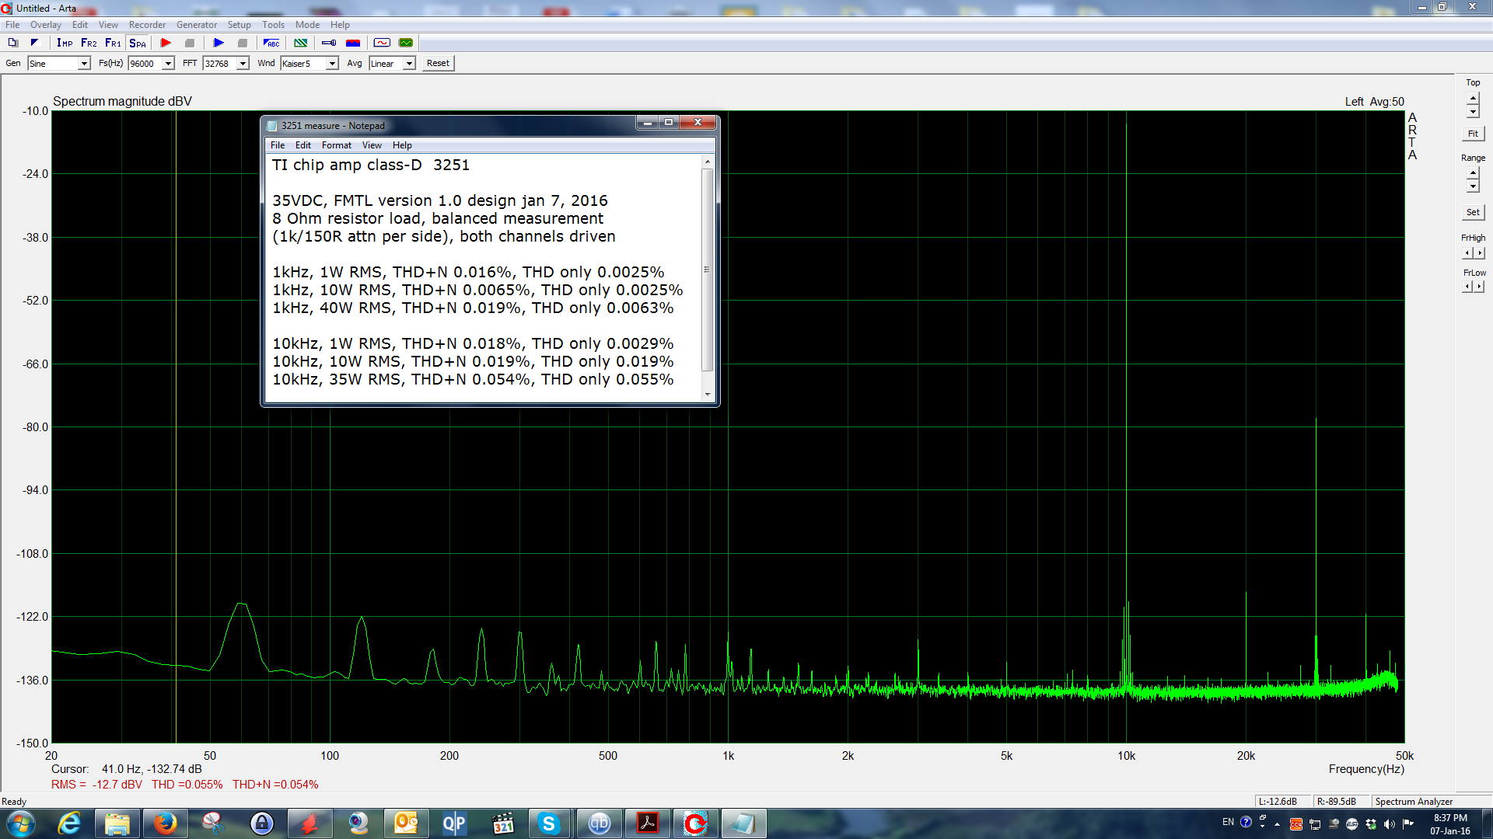Decrease the Range with down arrow
1493x839 pixels.
pos(1473,186)
